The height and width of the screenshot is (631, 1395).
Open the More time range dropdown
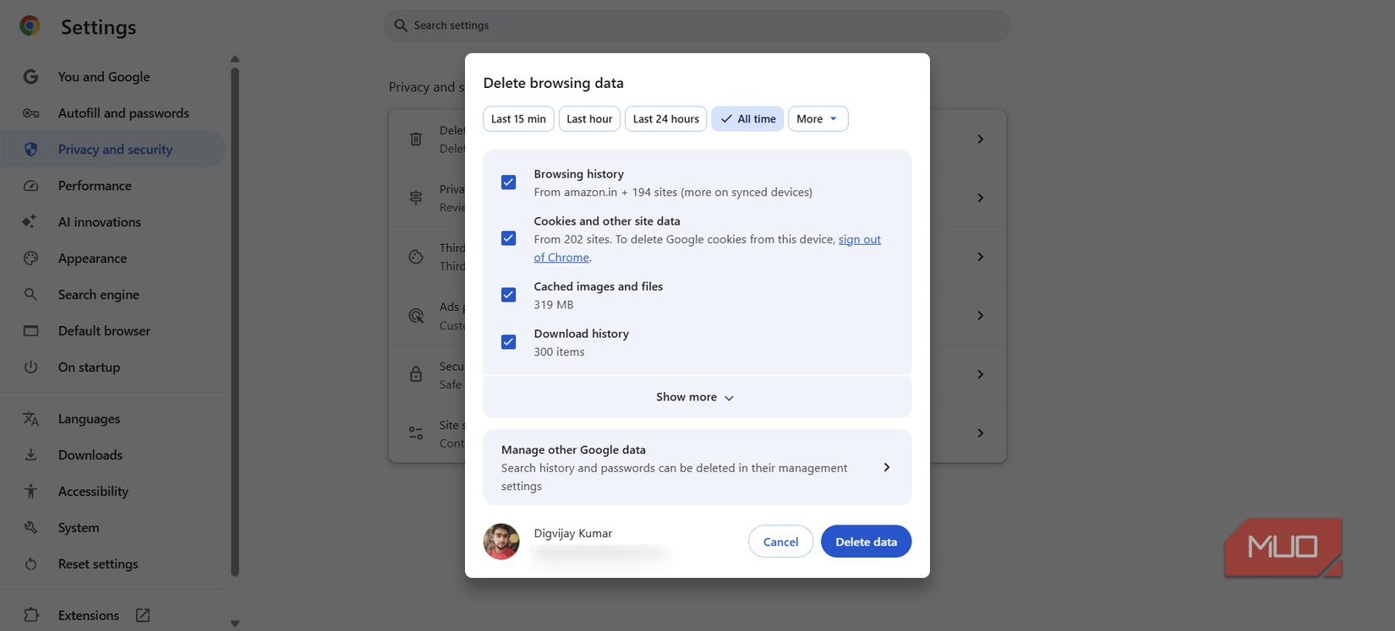coord(818,119)
